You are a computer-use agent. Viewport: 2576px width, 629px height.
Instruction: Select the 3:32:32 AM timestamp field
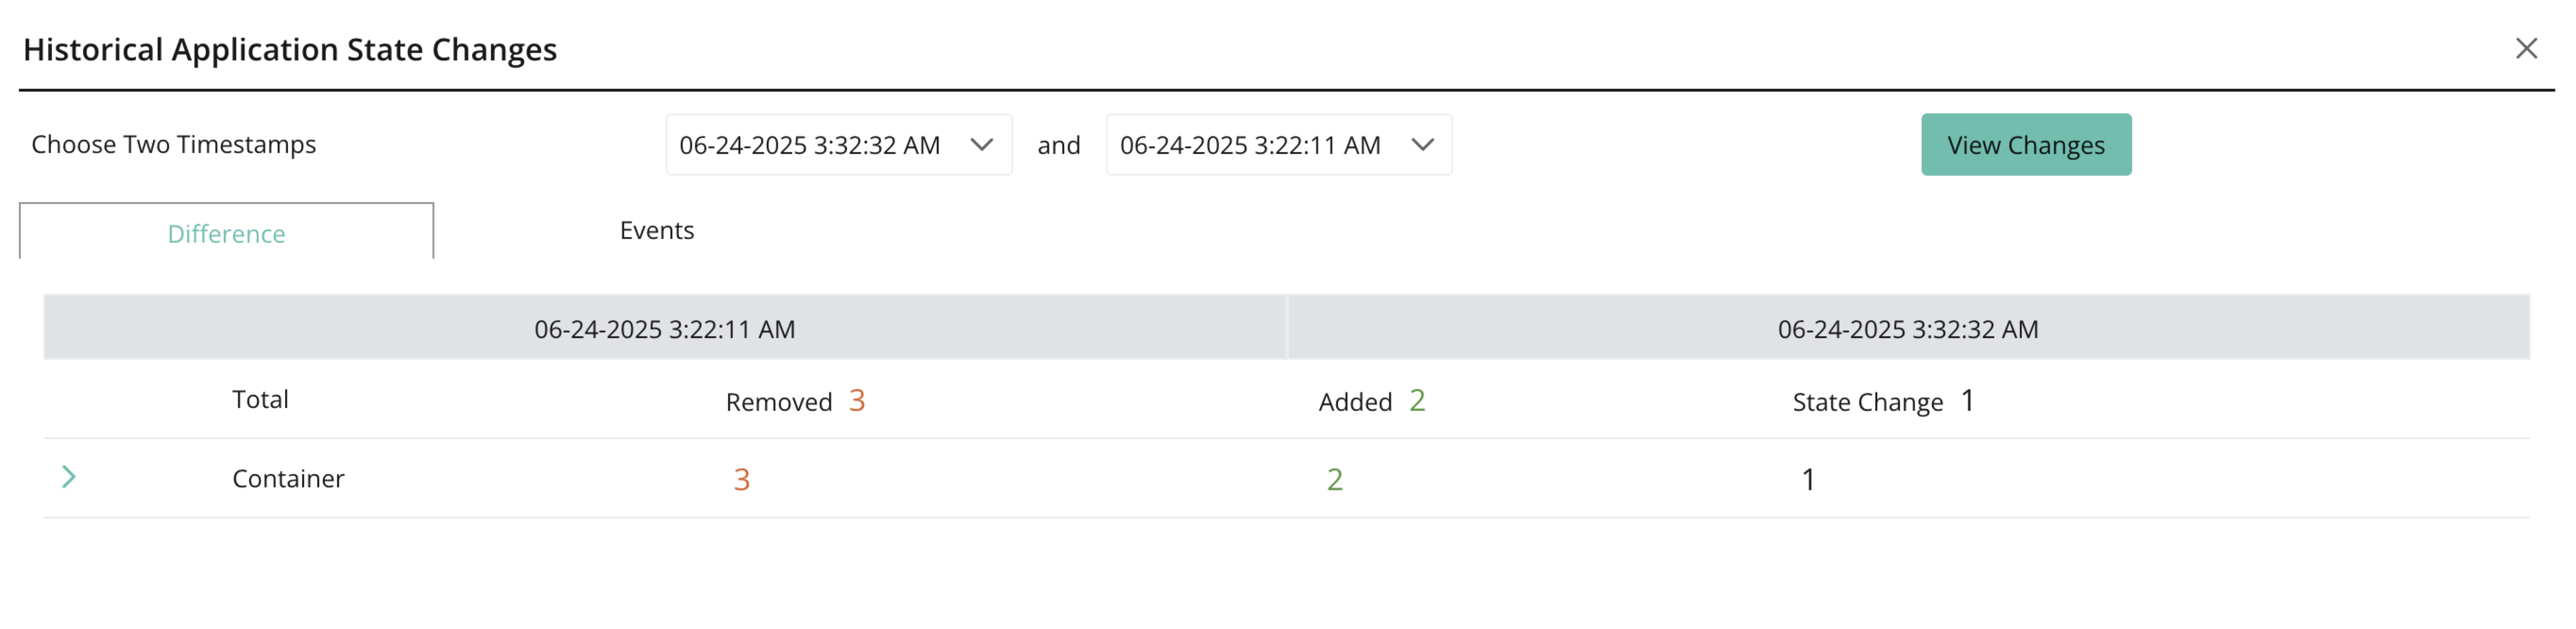tap(839, 145)
